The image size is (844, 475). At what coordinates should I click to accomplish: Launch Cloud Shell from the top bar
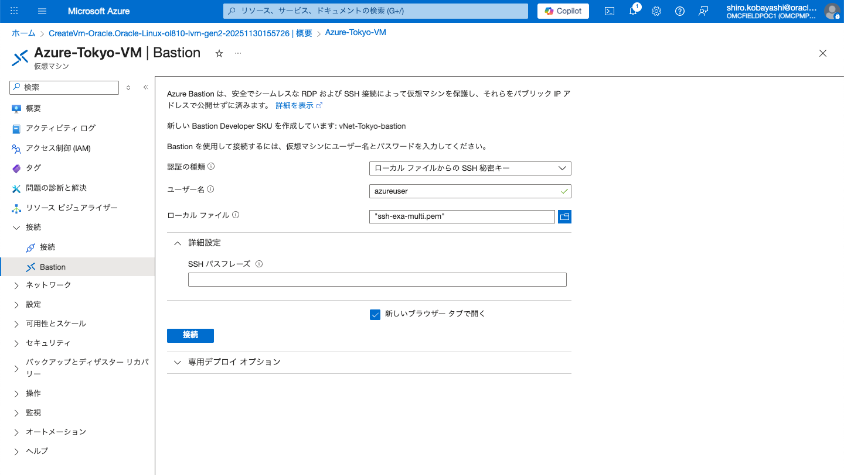[610, 11]
